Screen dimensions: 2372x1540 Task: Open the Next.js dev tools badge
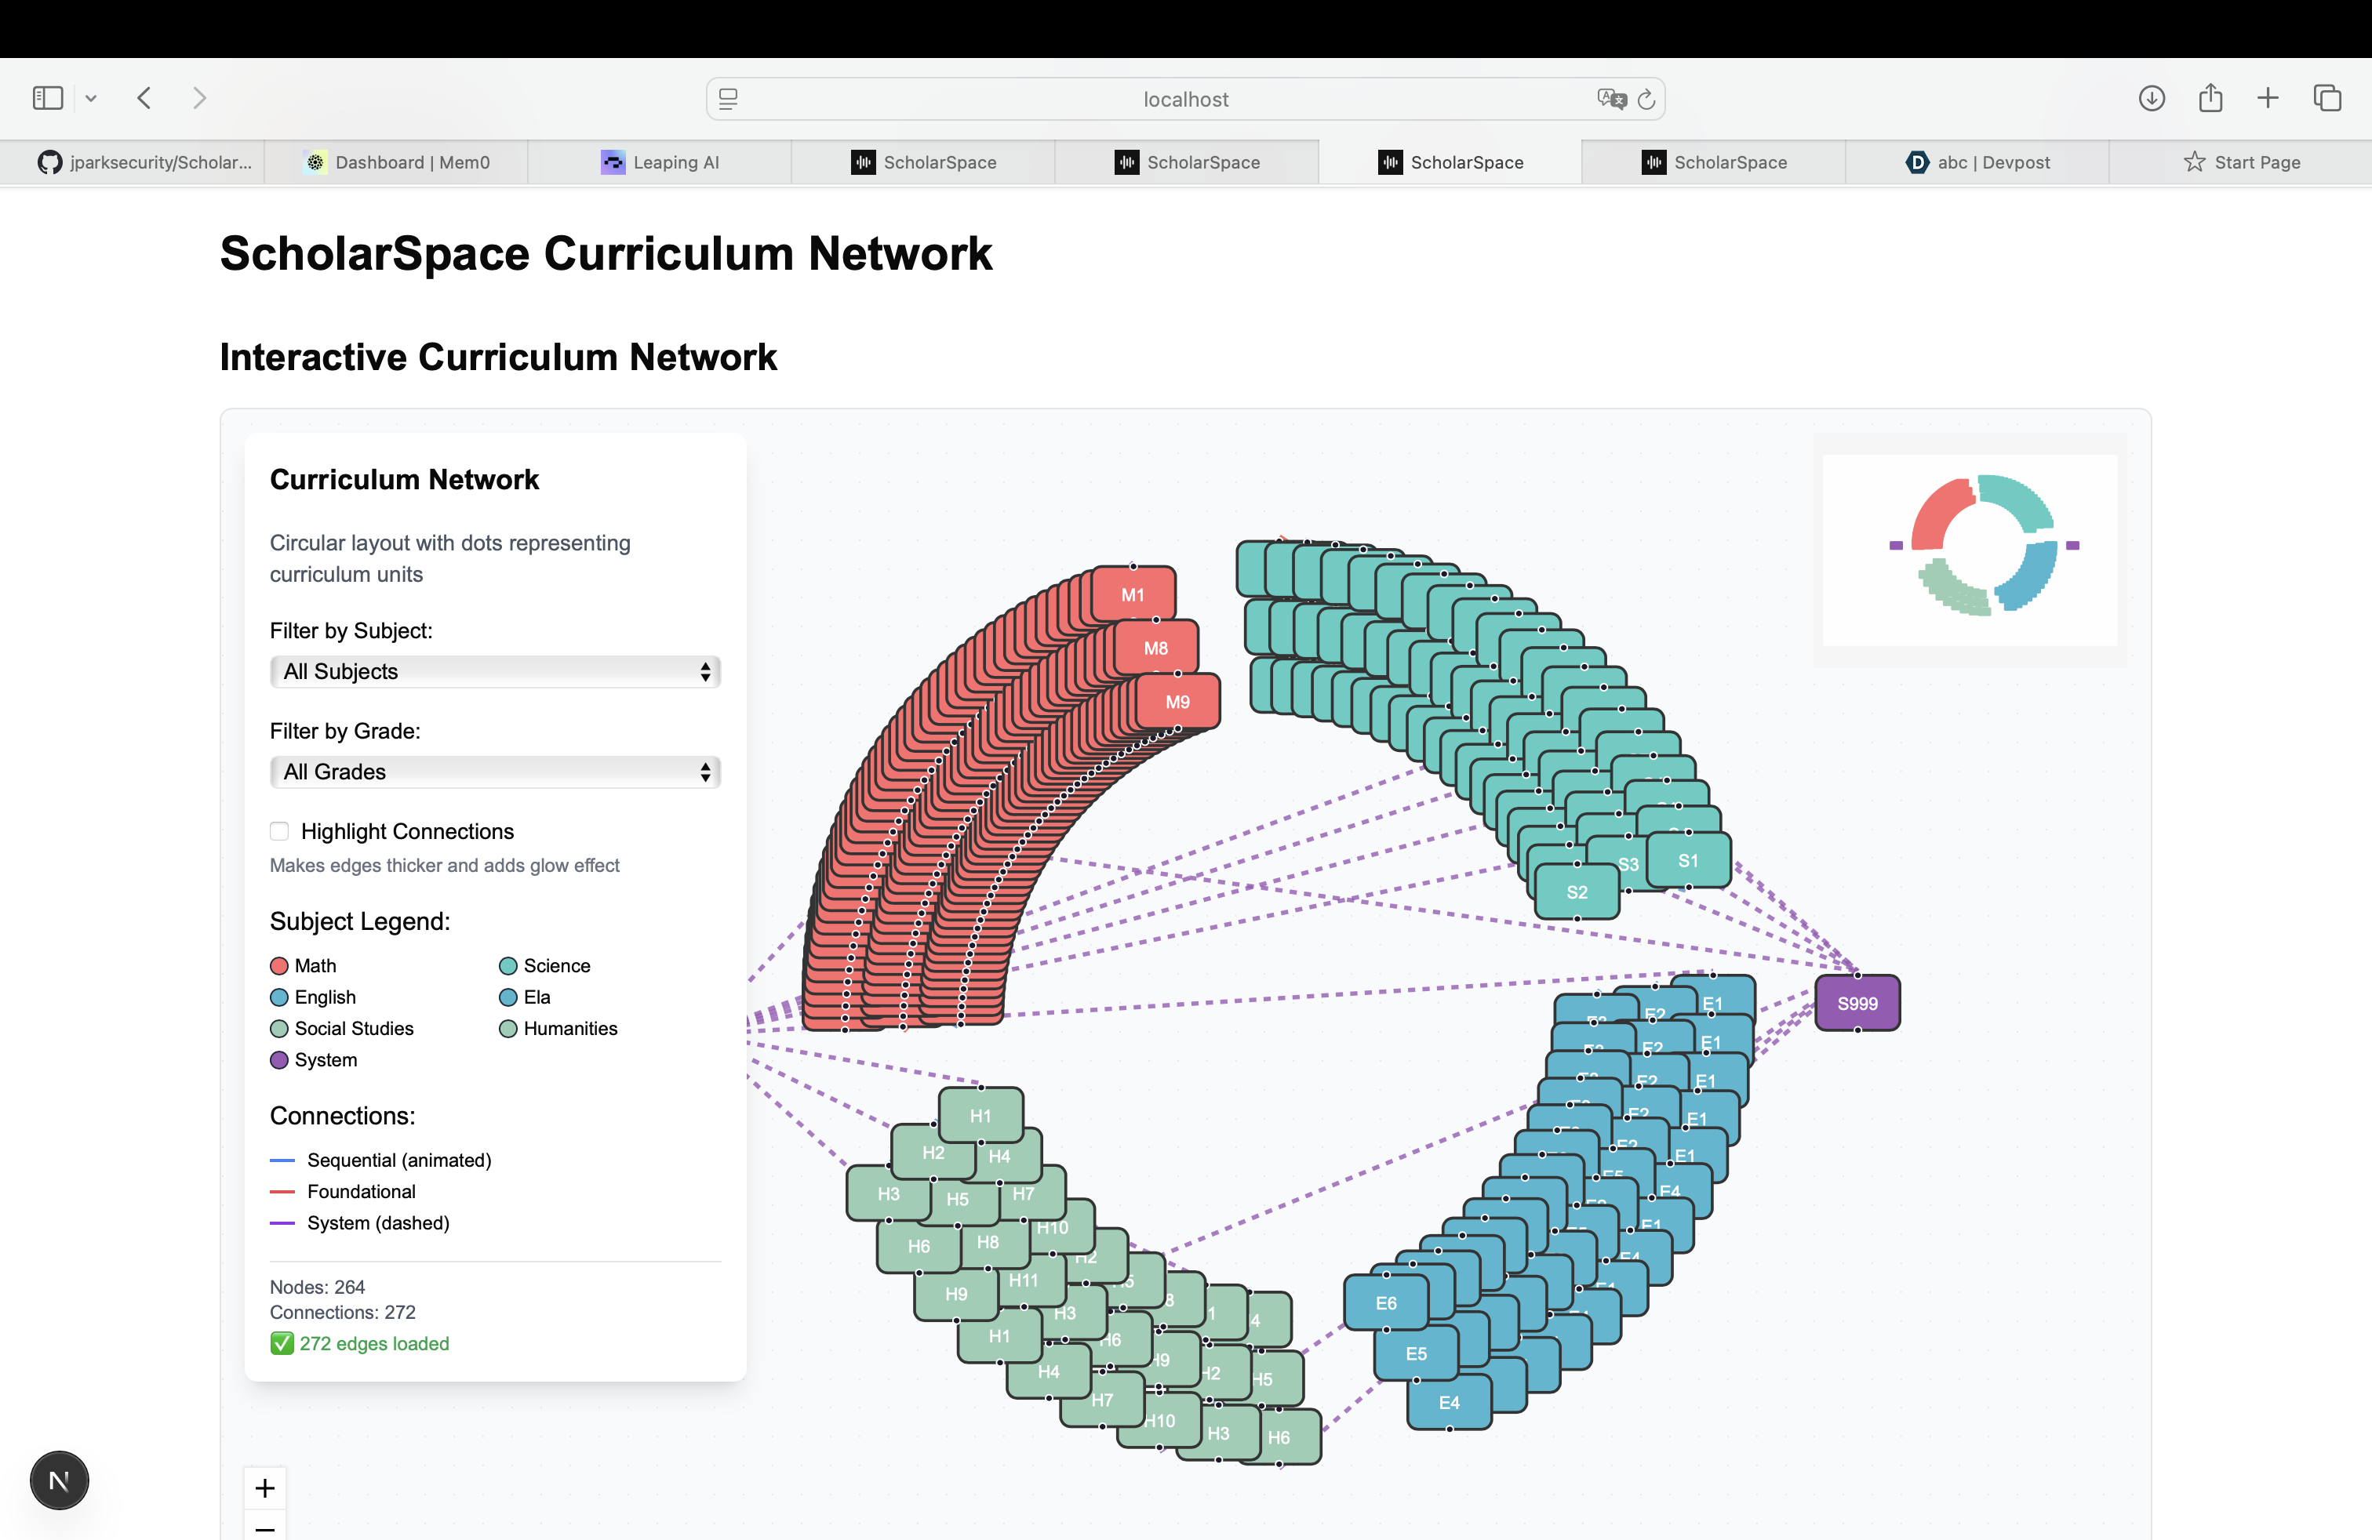59,1480
